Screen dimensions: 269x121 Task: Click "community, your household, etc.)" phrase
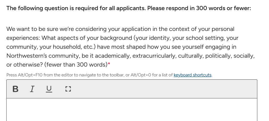[x=51, y=47]
